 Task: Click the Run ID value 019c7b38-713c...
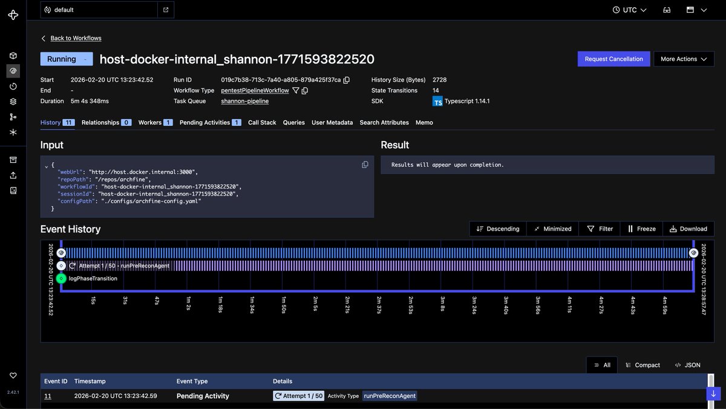click(x=281, y=80)
